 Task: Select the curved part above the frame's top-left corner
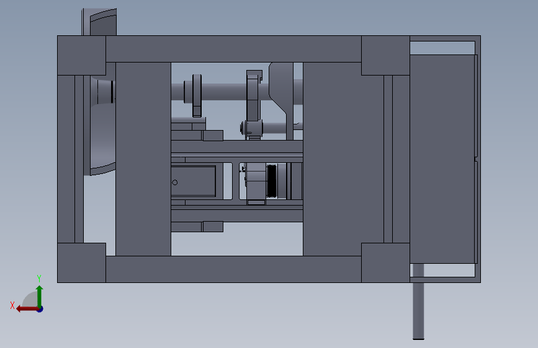coord(99,22)
